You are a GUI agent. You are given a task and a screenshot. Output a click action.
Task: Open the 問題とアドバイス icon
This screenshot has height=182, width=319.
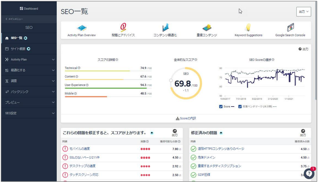click(123, 28)
